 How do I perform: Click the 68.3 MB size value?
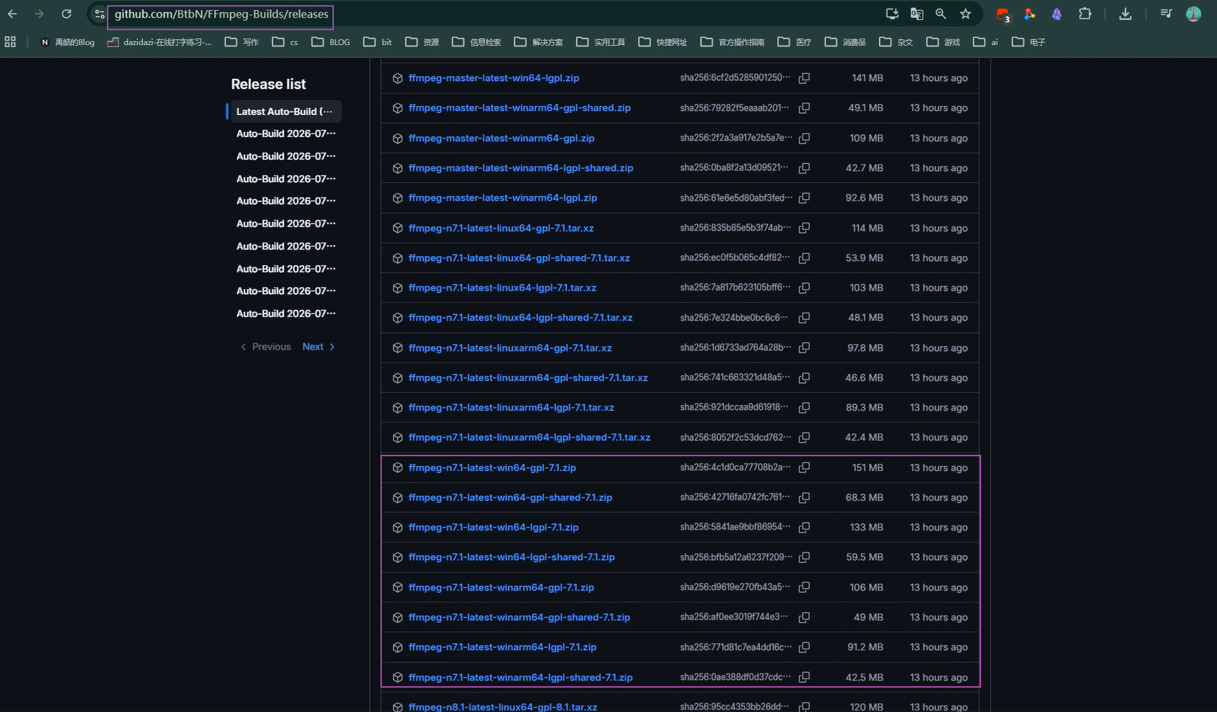[865, 498]
